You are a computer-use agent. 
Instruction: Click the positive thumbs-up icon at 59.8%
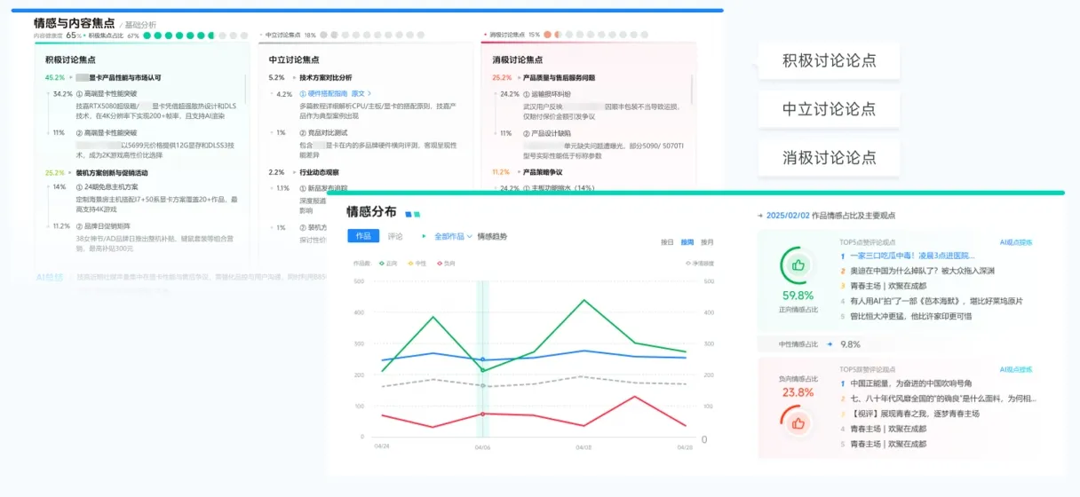pyautogui.click(x=798, y=264)
